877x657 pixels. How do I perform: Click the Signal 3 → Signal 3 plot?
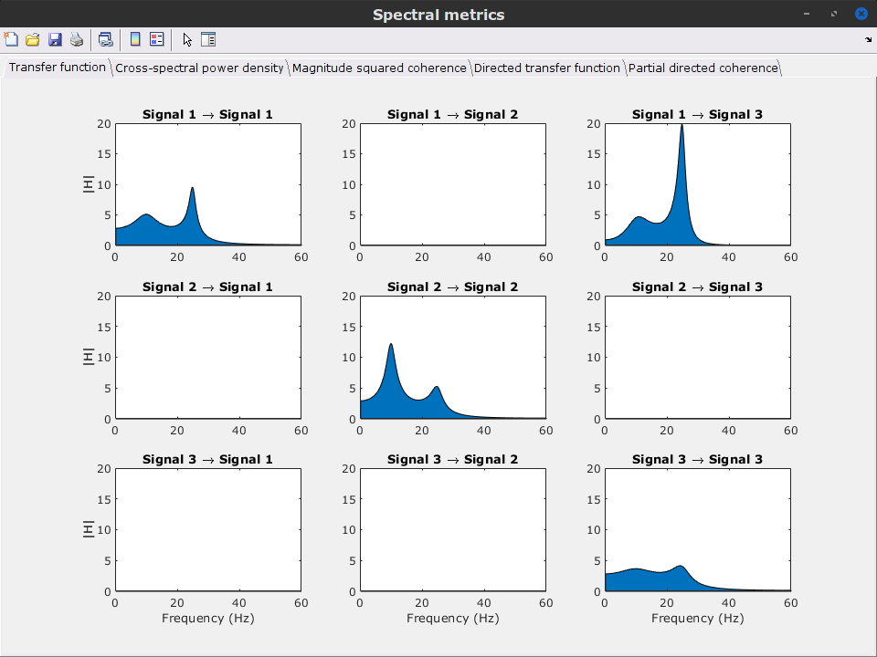coord(697,529)
